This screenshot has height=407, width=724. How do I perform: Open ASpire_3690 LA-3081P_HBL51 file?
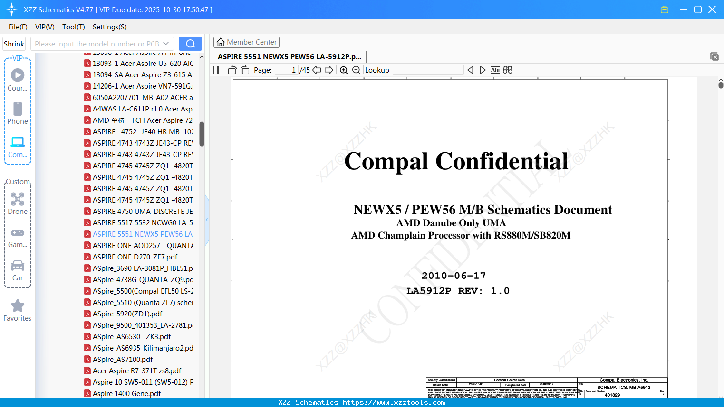[143, 268]
